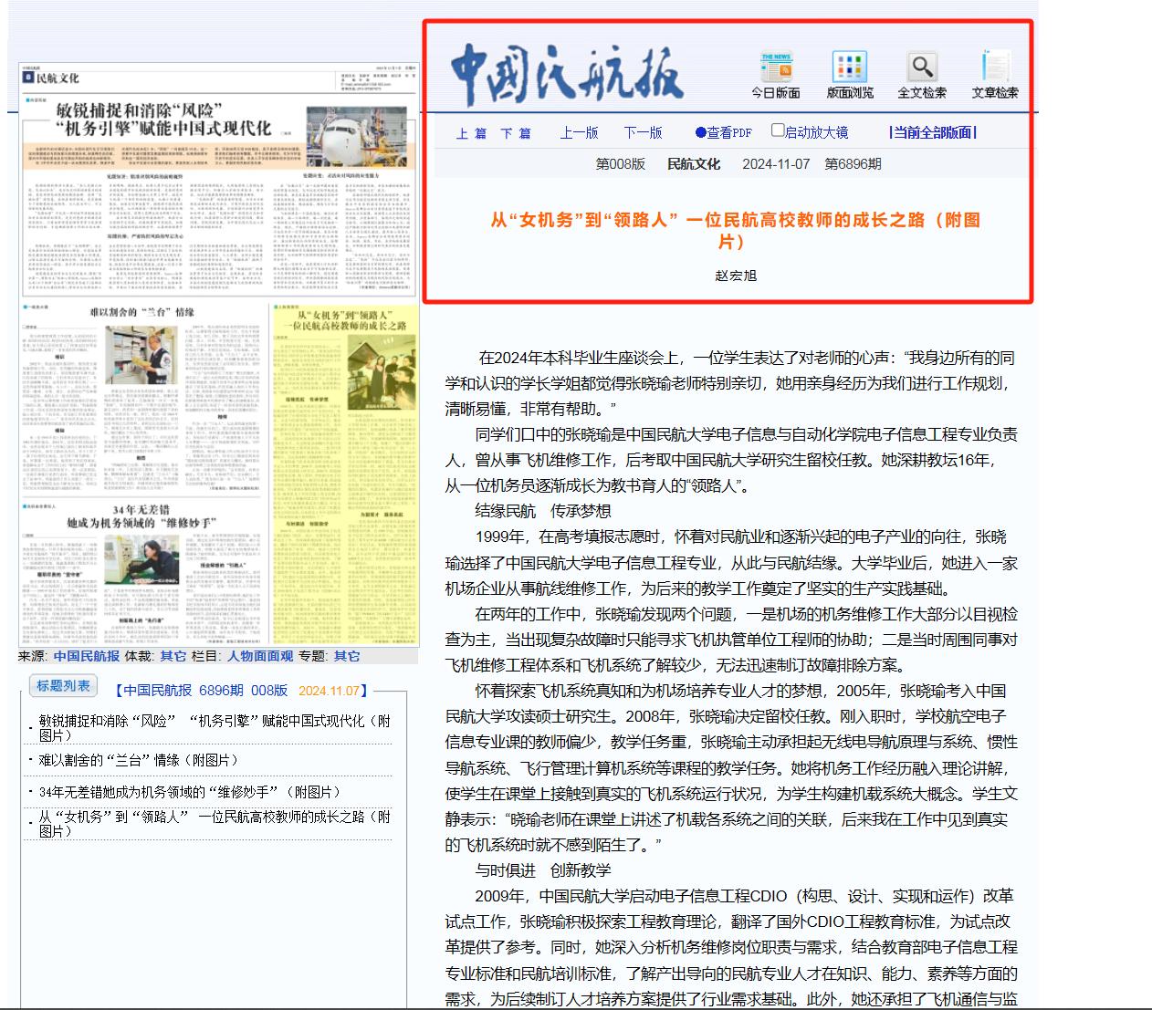Enable the 启动放大镜 checkbox
The image size is (1152, 1010).
778,130
